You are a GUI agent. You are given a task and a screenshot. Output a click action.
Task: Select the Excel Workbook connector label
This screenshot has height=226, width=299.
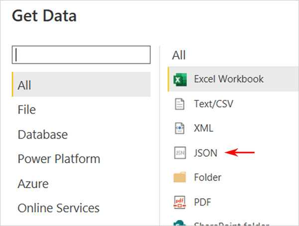[x=229, y=79]
